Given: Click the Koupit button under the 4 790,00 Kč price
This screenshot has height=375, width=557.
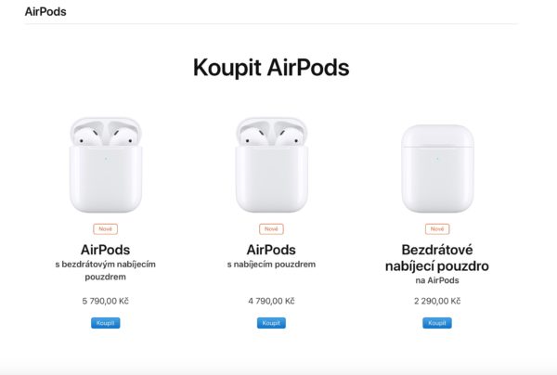Looking at the screenshot, I should click(x=271, y=323).
